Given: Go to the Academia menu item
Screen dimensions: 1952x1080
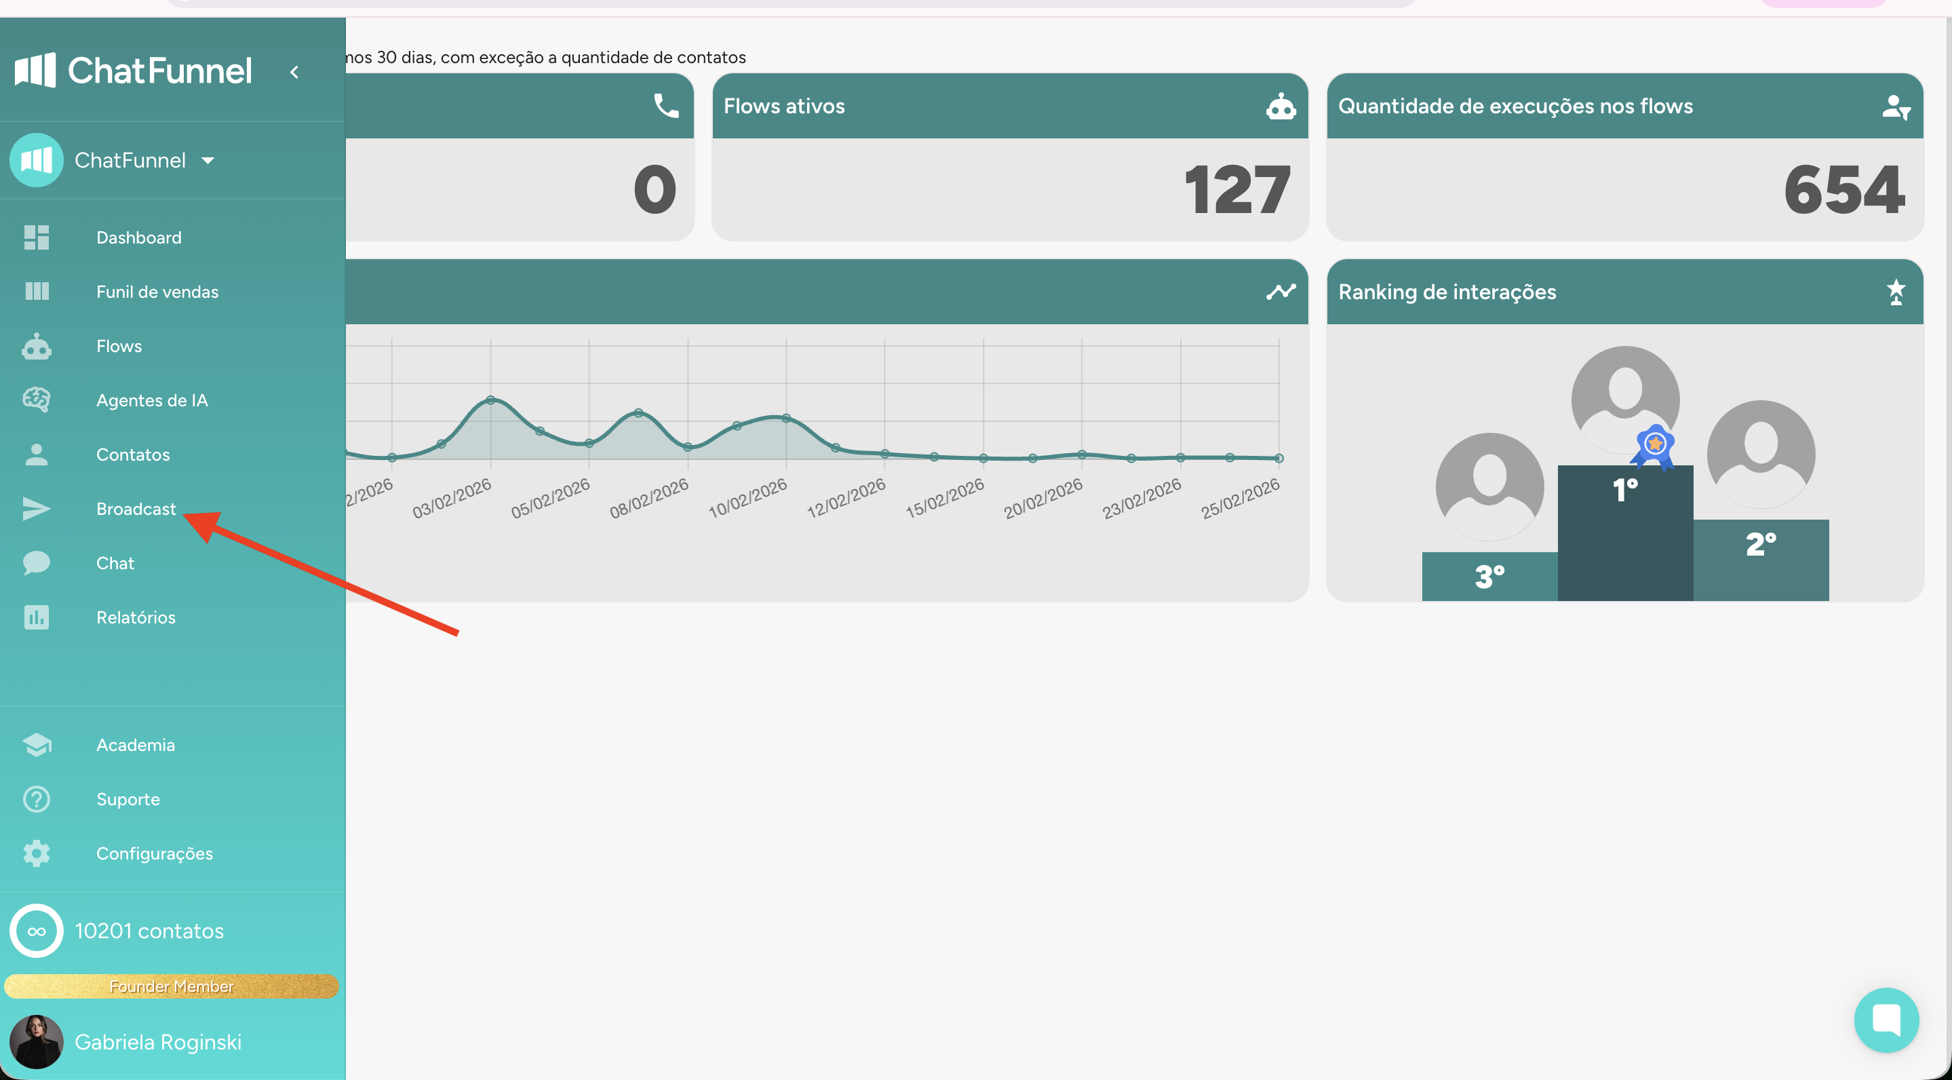Looking at the screenshot, I should pyautogui.click(x=135, y=744).
